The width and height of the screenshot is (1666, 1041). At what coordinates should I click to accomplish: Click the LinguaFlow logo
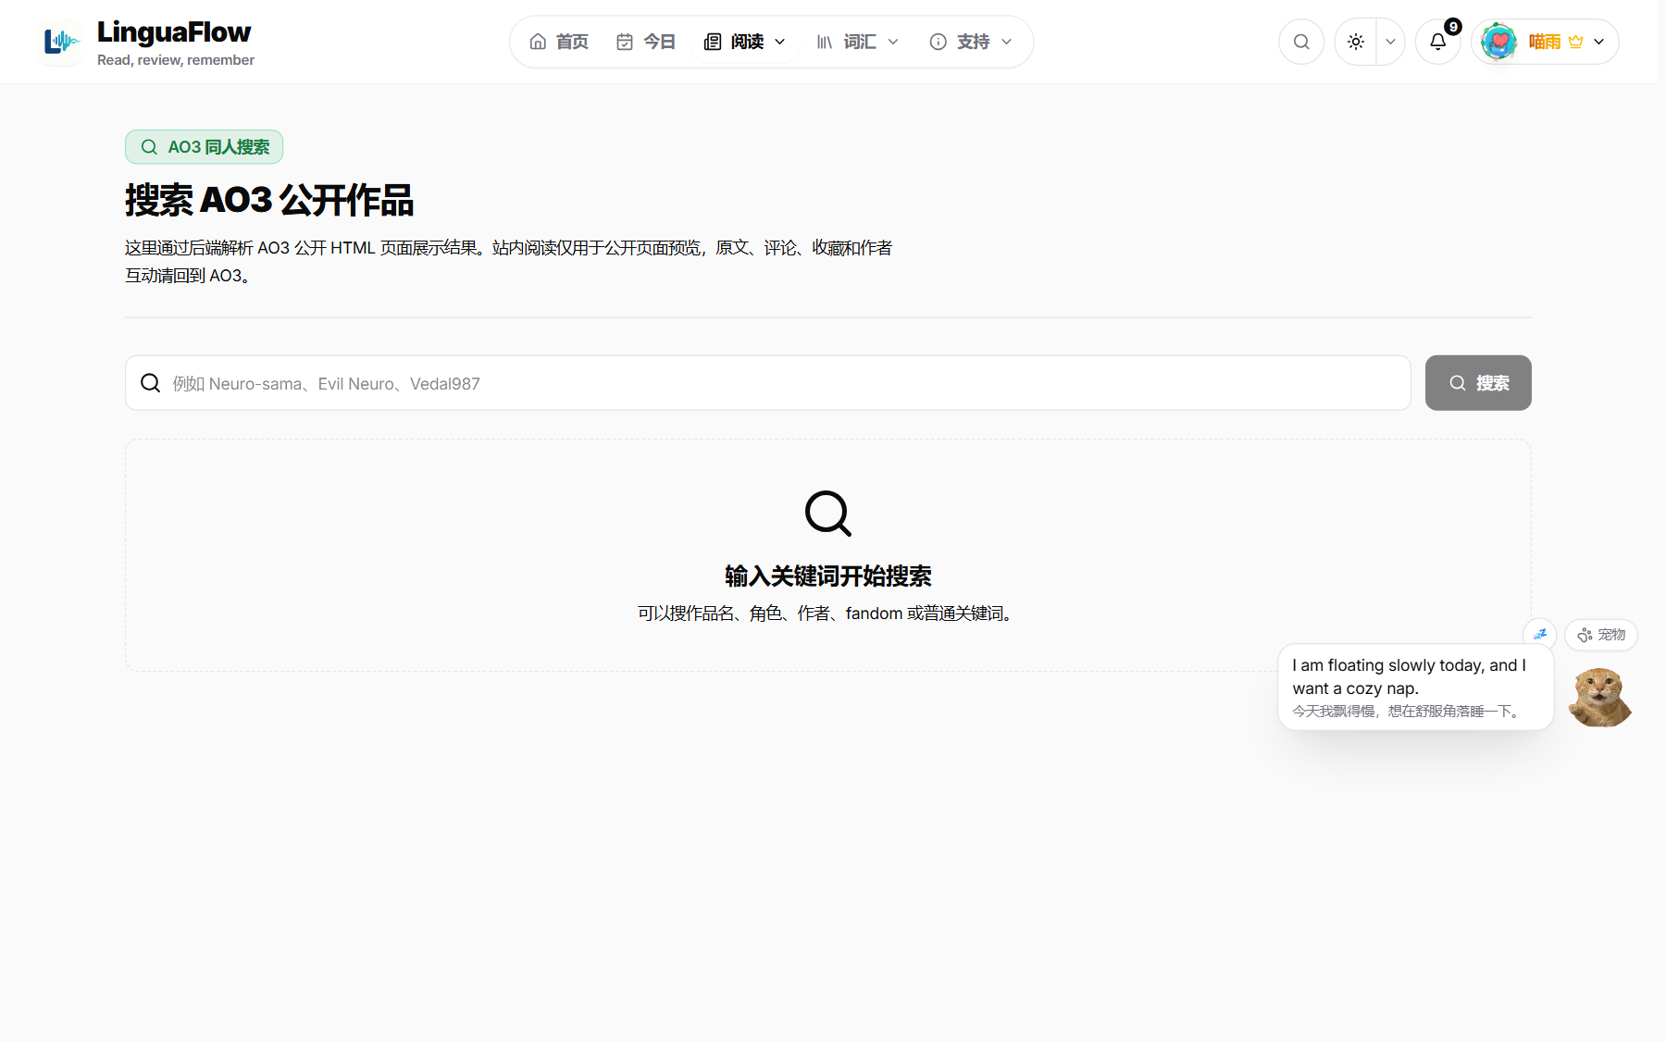[147, 43]
